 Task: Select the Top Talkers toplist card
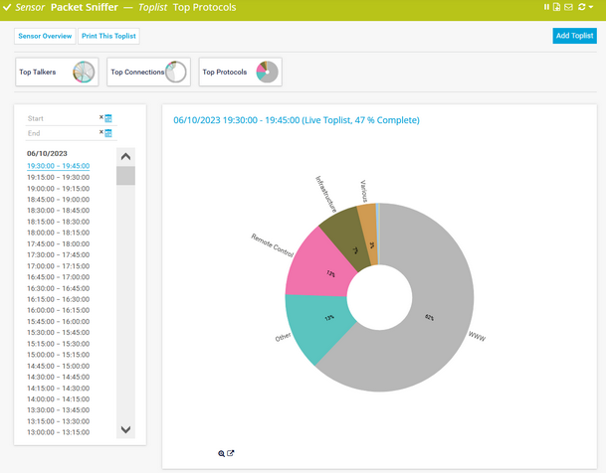pos(57,72)
